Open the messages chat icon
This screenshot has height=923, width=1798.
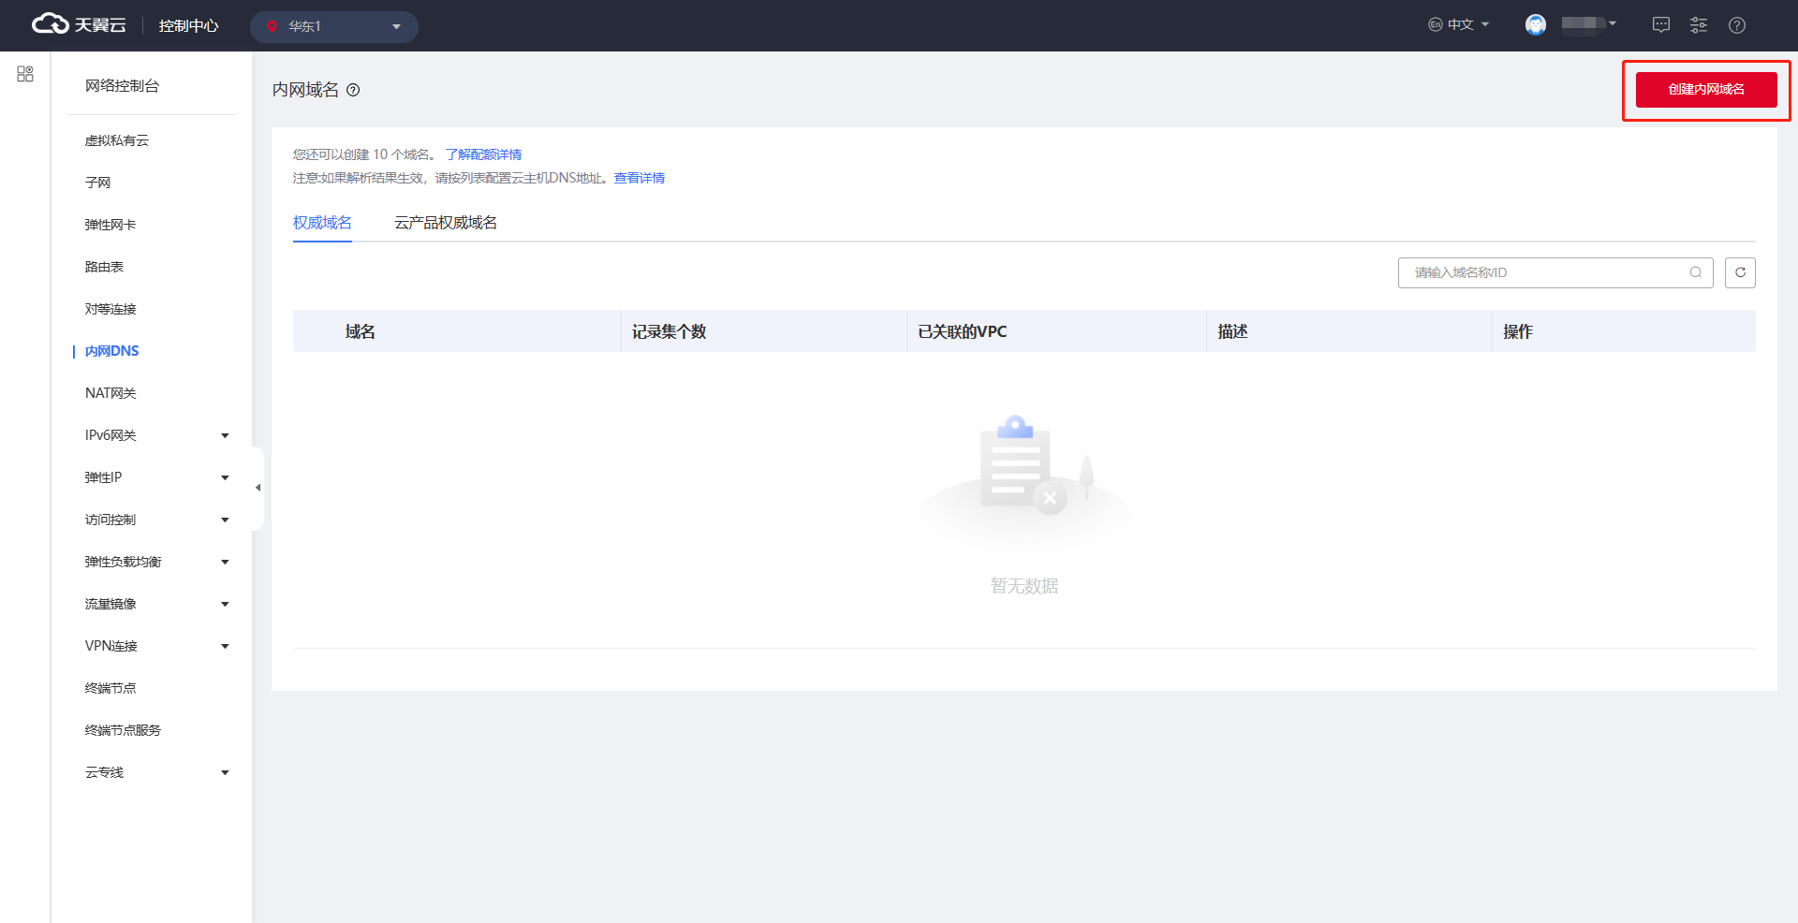1660,25
